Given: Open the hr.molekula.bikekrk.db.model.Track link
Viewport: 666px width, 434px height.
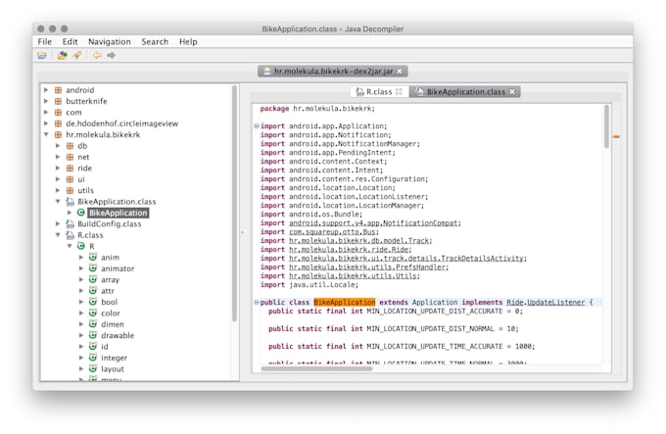Looking at the screenshot, I should 359,241.
